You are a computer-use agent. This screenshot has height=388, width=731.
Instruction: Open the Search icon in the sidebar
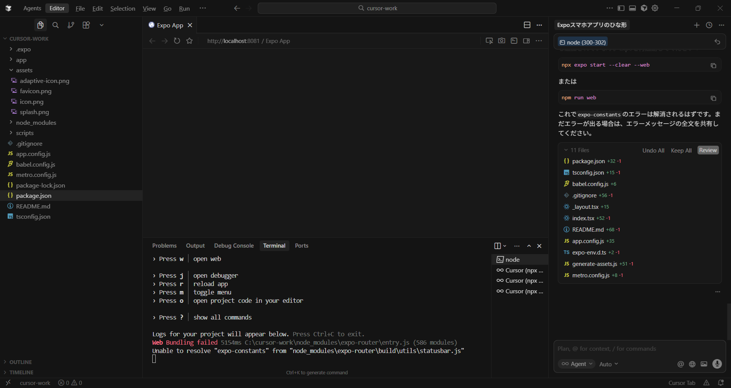pyautogui.click(x=56, y=25)
